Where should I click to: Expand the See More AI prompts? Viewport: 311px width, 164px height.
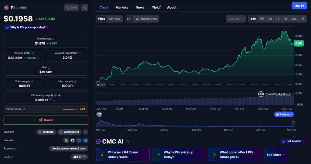(276, 155)
